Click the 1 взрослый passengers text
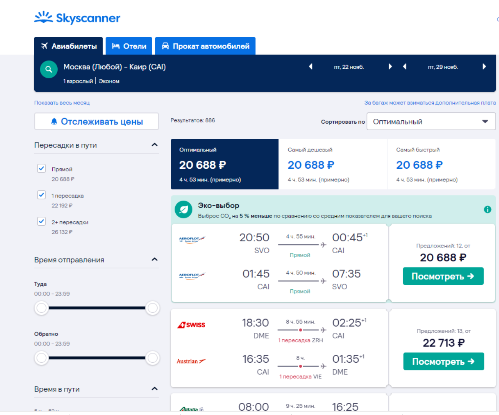Image resolution: width=499 pixels, height=415 pixels. click(78, 81)
